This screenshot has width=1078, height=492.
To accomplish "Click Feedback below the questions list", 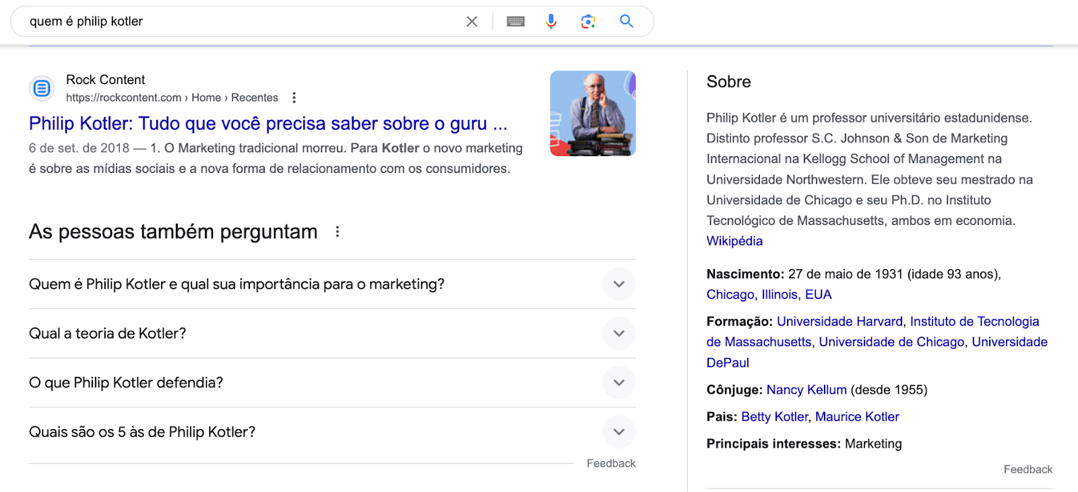I will coord(611,463).
